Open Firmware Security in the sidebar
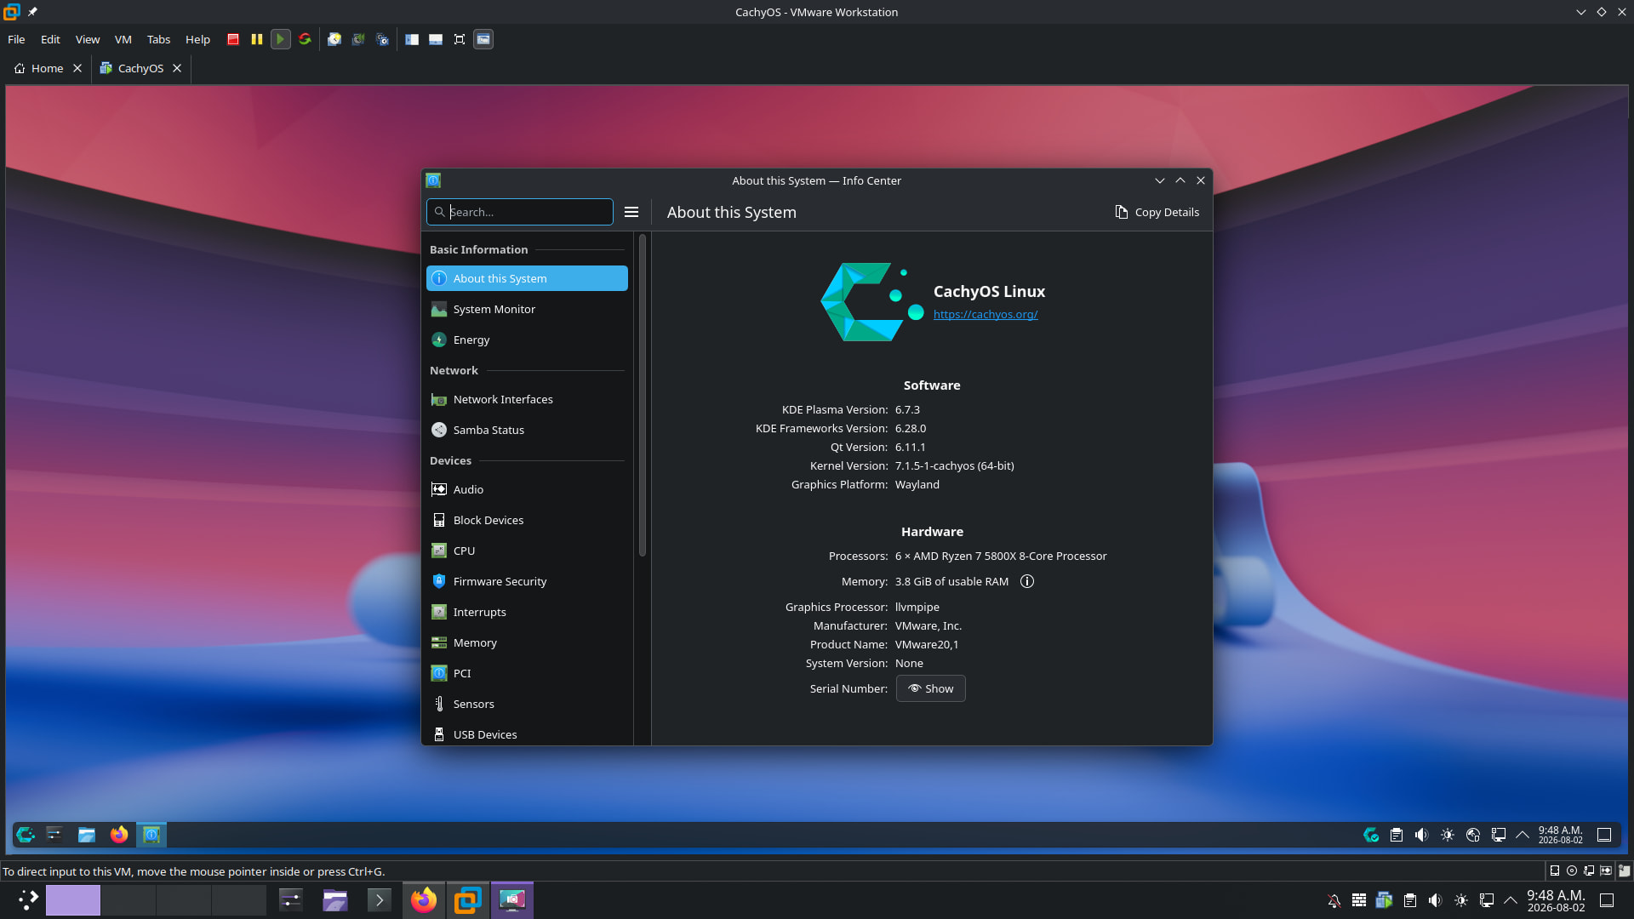The image size is (1634, 919). [527, 581]
